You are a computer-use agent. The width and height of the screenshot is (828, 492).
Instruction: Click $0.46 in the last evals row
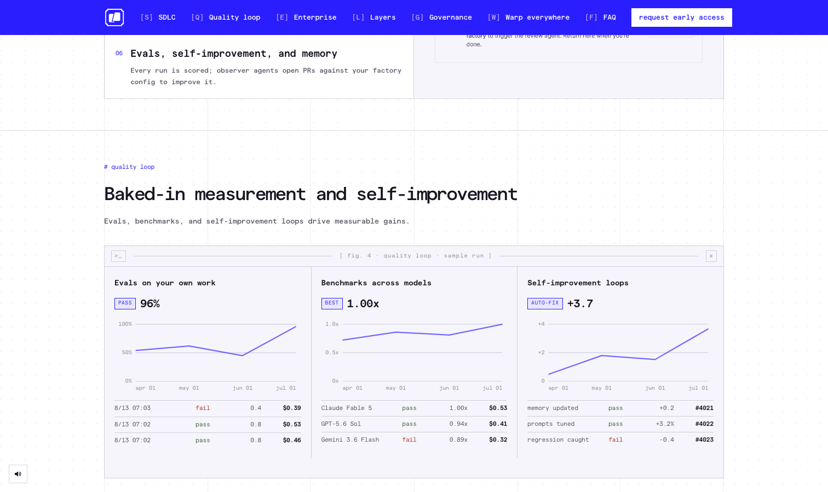292,440
